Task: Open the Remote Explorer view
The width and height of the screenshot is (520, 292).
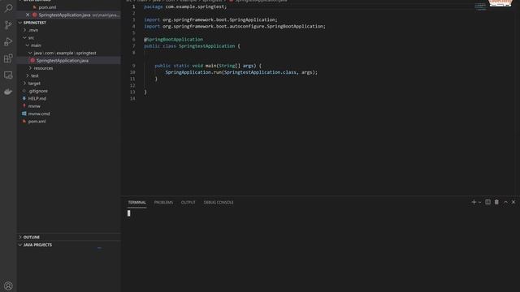Action: point(8,75)
